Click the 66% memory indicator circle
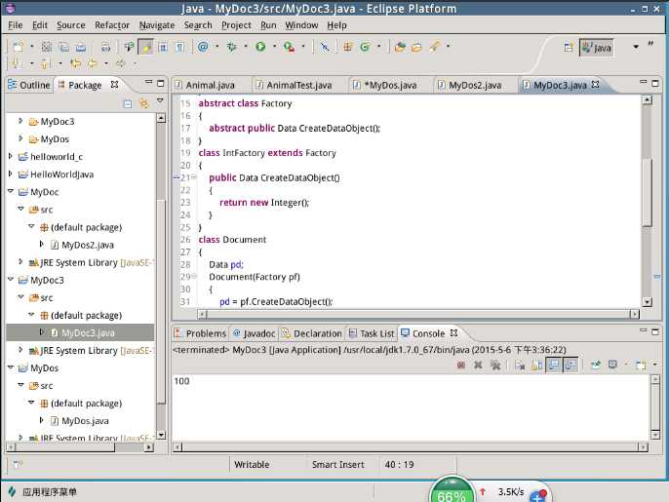This screenshot has width=669, height=502. coord(451,490)
